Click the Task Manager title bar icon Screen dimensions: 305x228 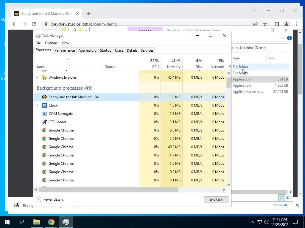coord(38,36)
